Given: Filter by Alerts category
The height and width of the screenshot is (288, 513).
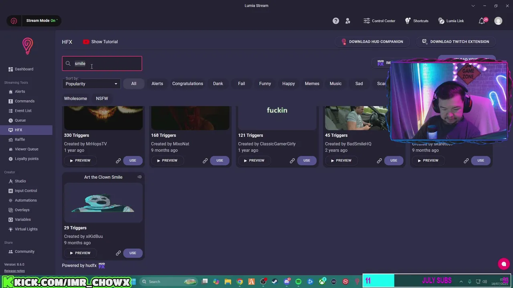Looking at the screenshot, I should 157,84.
